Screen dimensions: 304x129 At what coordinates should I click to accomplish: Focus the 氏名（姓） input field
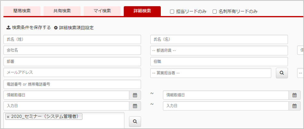(72, 40)
